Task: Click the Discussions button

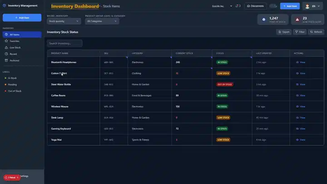Action: 255,6
